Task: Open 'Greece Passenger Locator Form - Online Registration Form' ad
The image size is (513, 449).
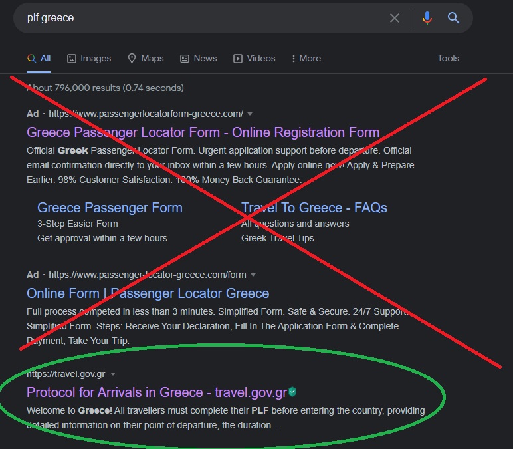Action: coord(203,132)
